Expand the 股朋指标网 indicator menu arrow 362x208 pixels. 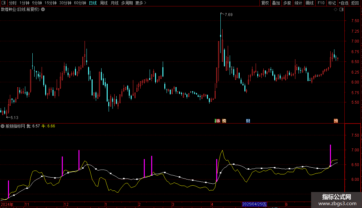pyautogui.click(x=3, y=126)
